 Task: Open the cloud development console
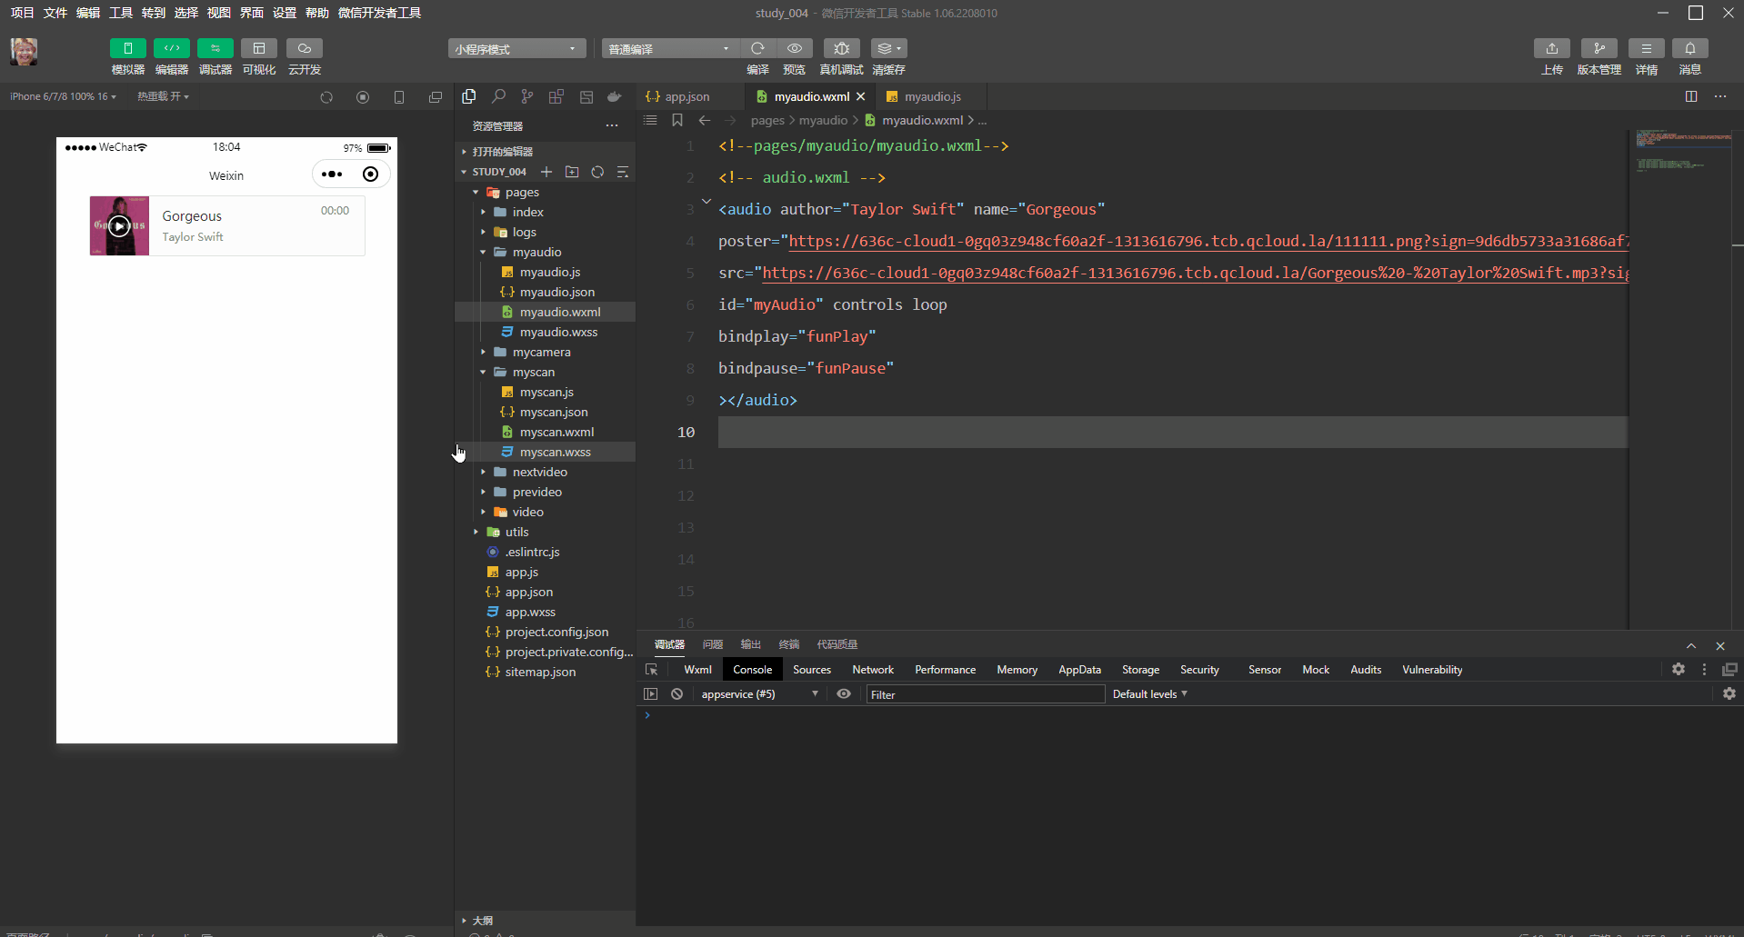[305, 48]
